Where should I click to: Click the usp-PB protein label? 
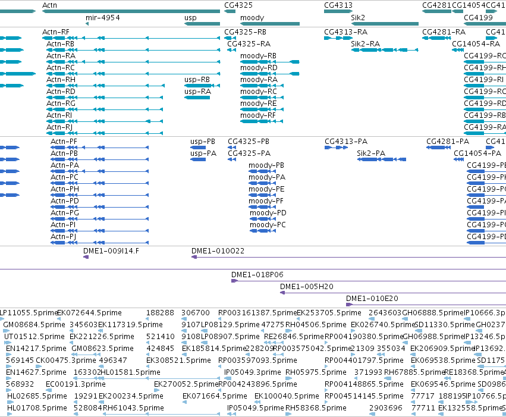click(203, 142)
